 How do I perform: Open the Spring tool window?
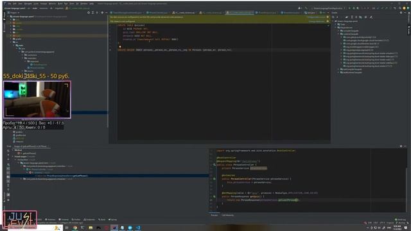click(113, 219)
